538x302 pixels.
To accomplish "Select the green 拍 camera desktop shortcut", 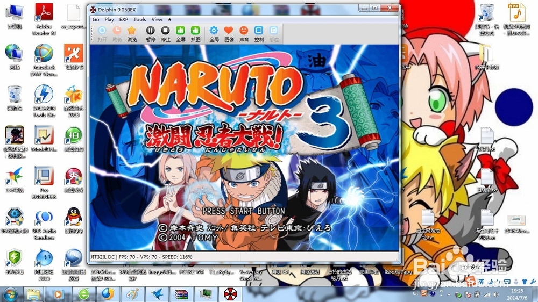I will 73,139.
